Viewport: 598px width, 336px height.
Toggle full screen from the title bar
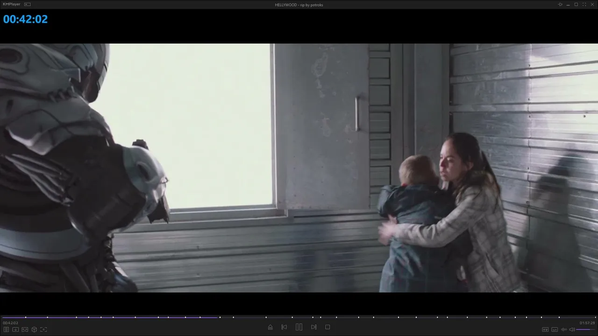(584, 5)
